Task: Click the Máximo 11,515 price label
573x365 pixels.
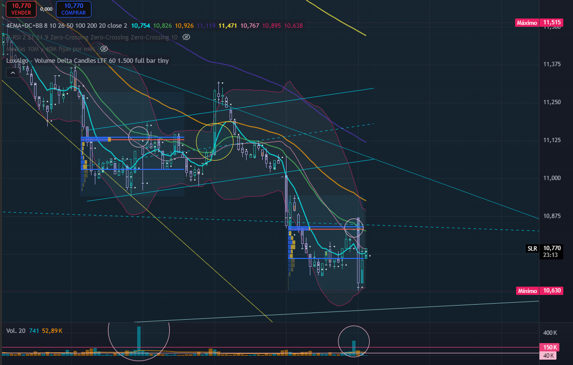Action: click(538, 23)
